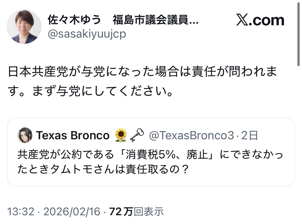Open the 72万回表示 view count

click(x=137, y=212)
